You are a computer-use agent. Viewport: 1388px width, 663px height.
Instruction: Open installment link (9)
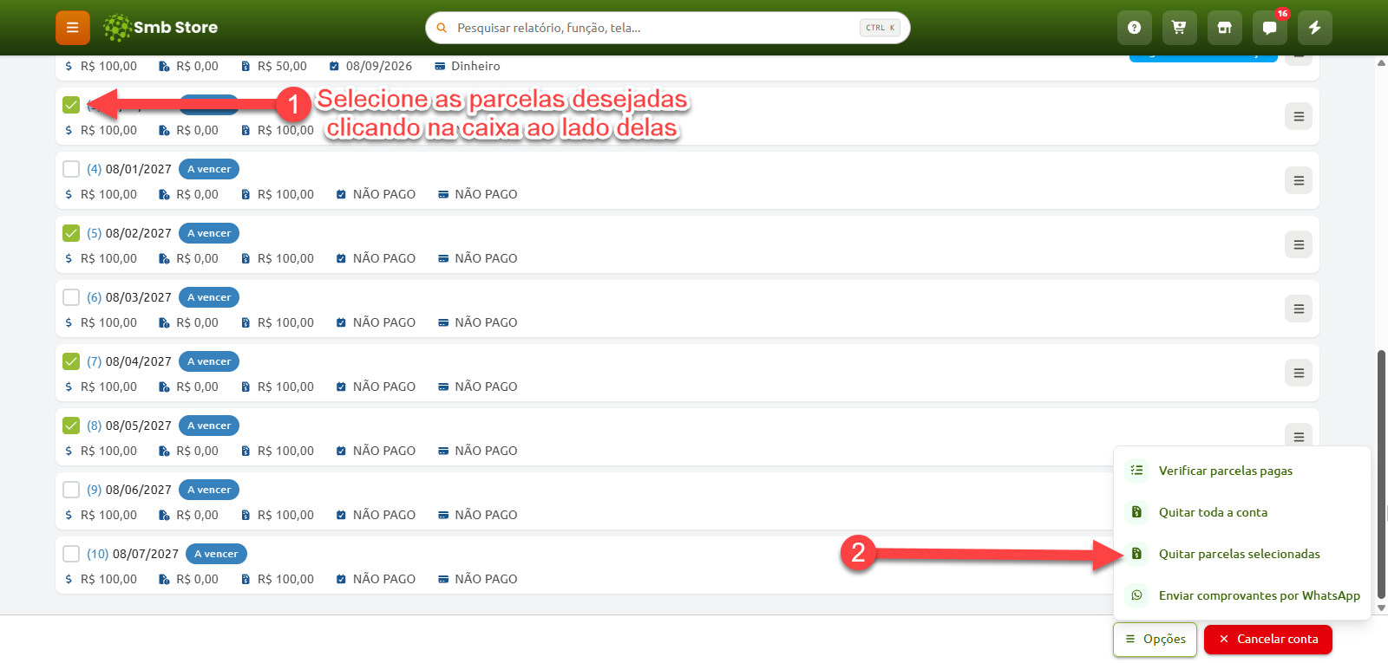coord(94,490)
